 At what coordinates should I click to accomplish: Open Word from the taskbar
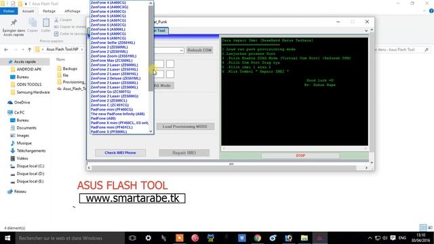pos(241,238)
